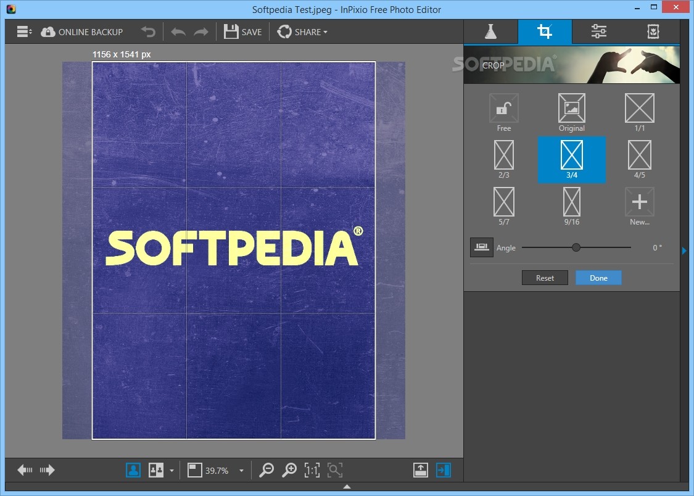Click the Online Backup cloud button
694x496 pixels.
[x=82, y=32]
